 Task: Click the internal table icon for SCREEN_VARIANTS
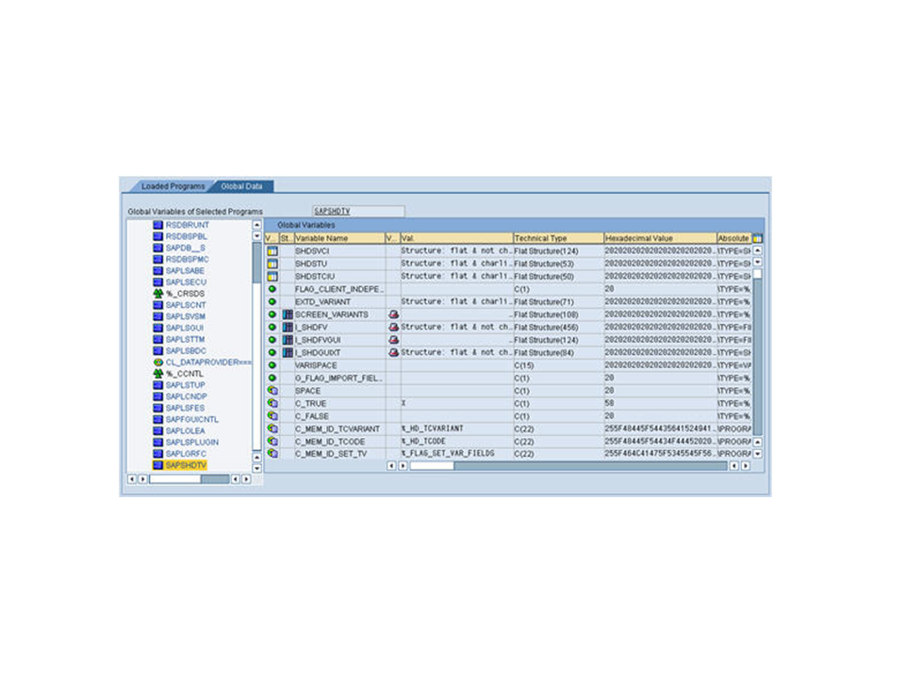point(288,315)
